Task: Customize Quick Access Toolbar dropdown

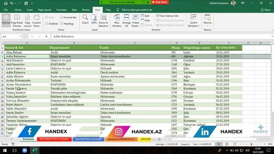Action: pos(32,3)
